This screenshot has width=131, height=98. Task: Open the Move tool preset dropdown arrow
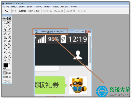(10, 11)
